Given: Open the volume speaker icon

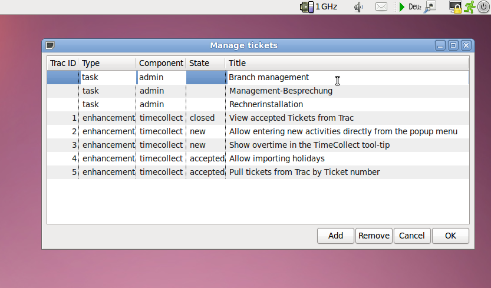Looking at the screenshot, I should (358, 7).
